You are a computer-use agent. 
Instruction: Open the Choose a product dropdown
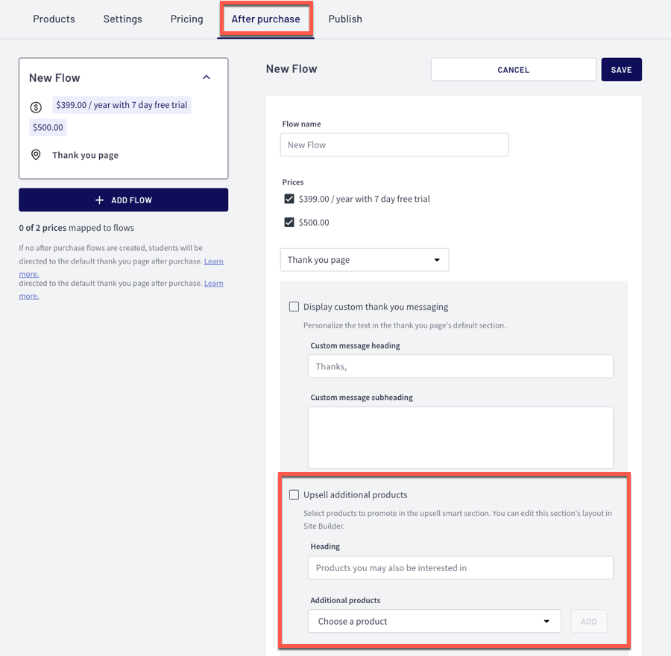434,621
